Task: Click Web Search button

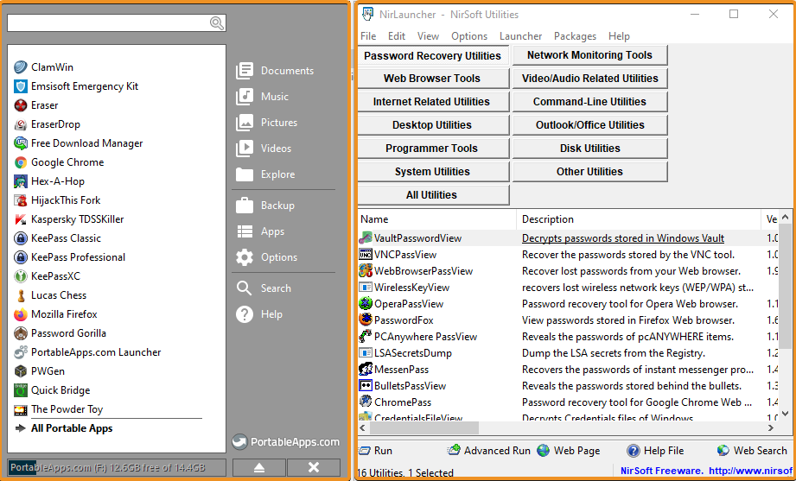Action: [x=752, y=451]
